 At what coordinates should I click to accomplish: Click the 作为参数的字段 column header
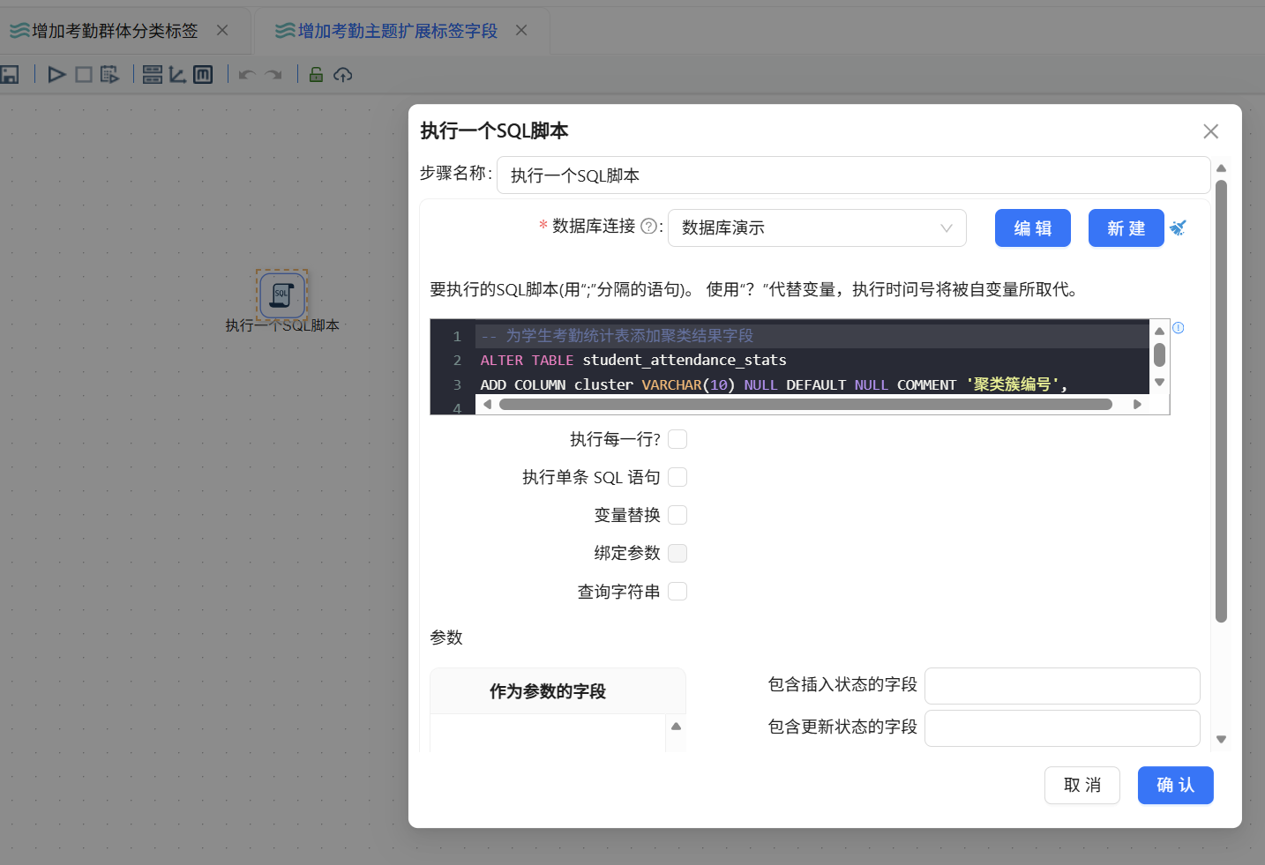(x=558, y=691)
